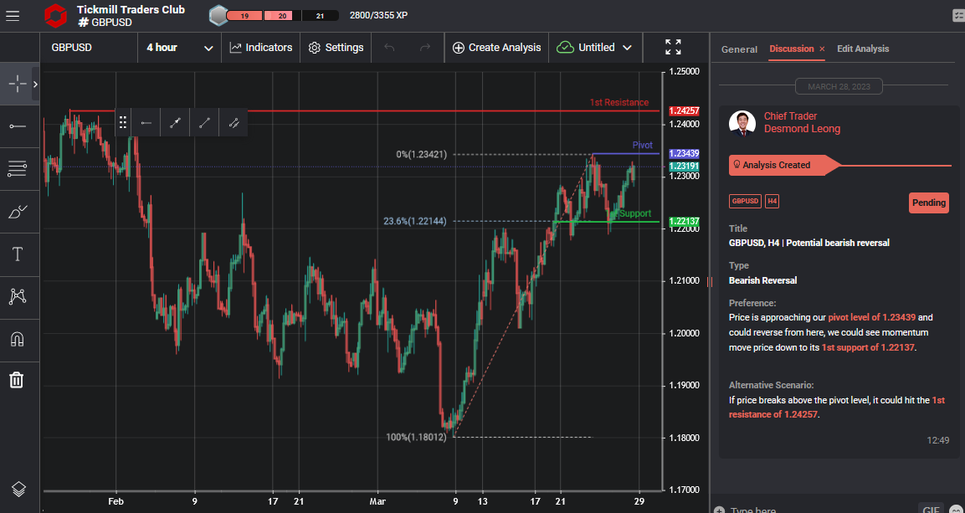Toggle the magnet snap mode
The image size is (965, 513).
(18, 340)
